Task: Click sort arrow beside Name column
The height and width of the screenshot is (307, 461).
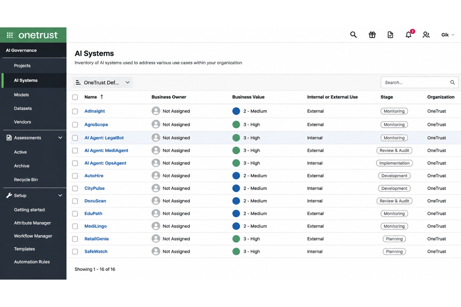Action: (102, 97)
